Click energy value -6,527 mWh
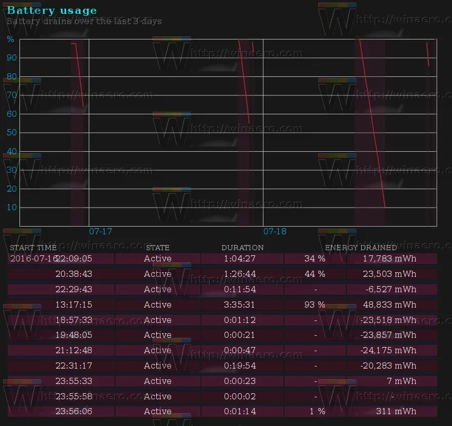Viewport: 452px width, 426px height. point(391,289)
